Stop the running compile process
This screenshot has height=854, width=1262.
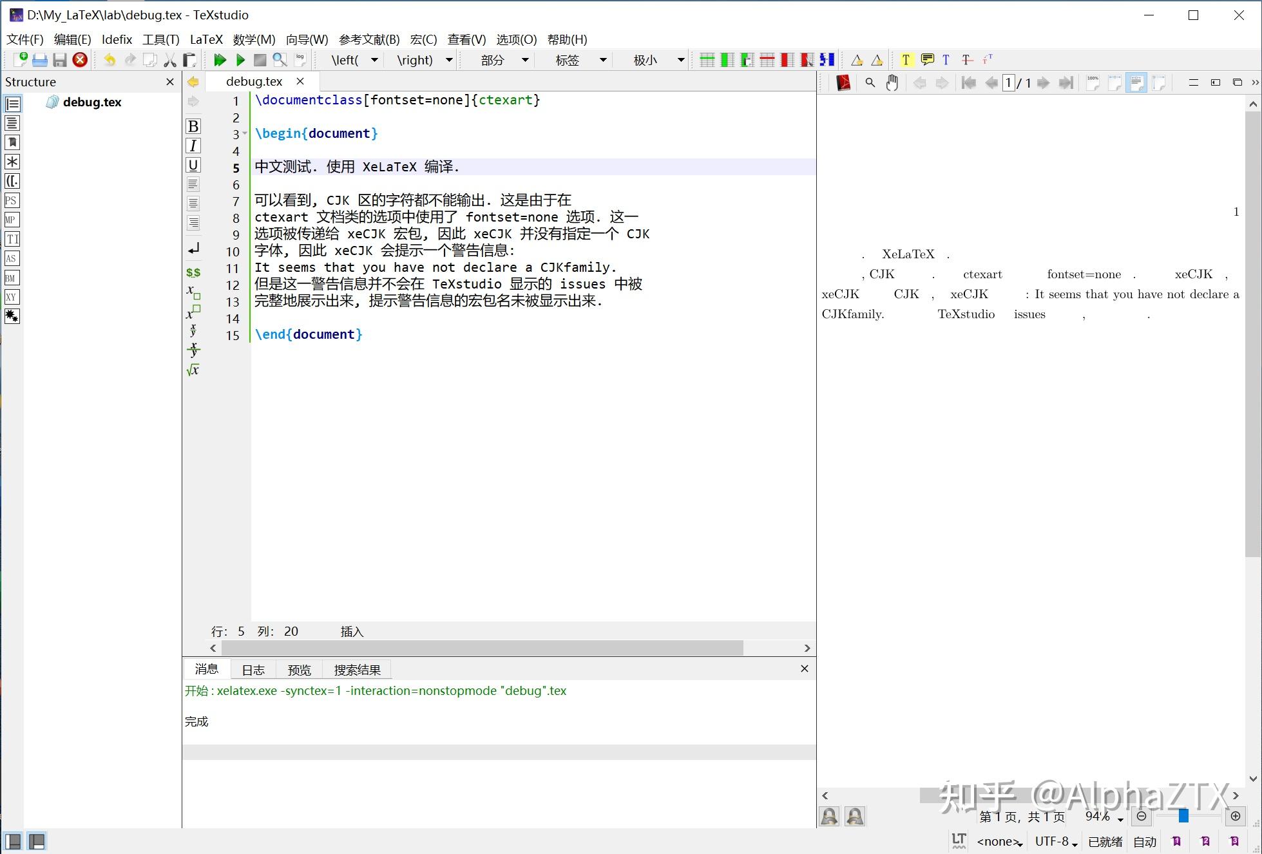[x=260, y=59]
